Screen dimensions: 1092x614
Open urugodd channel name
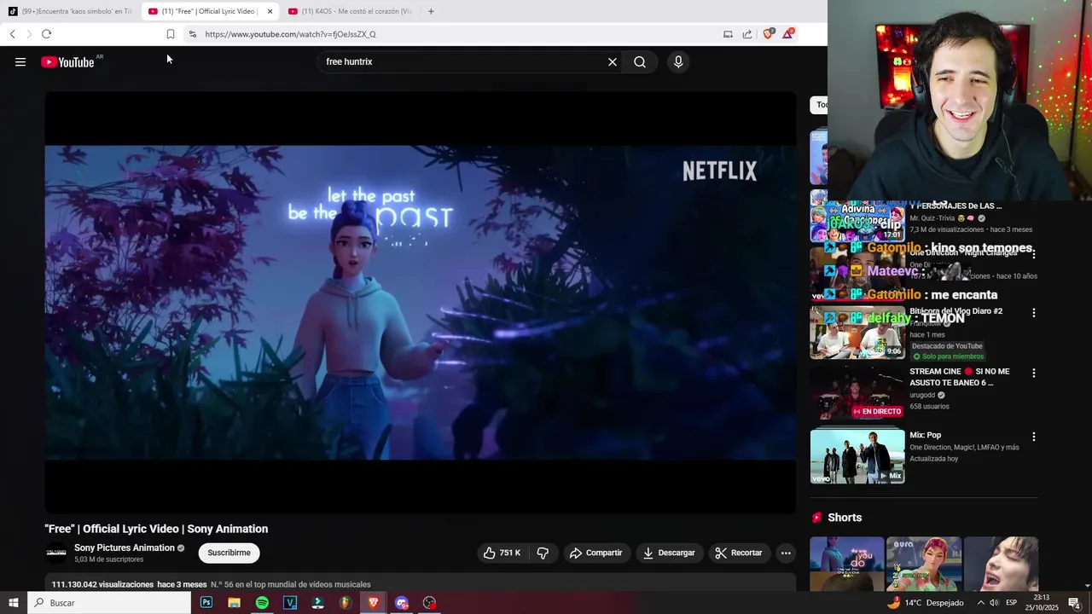click(x=922, y=395)
